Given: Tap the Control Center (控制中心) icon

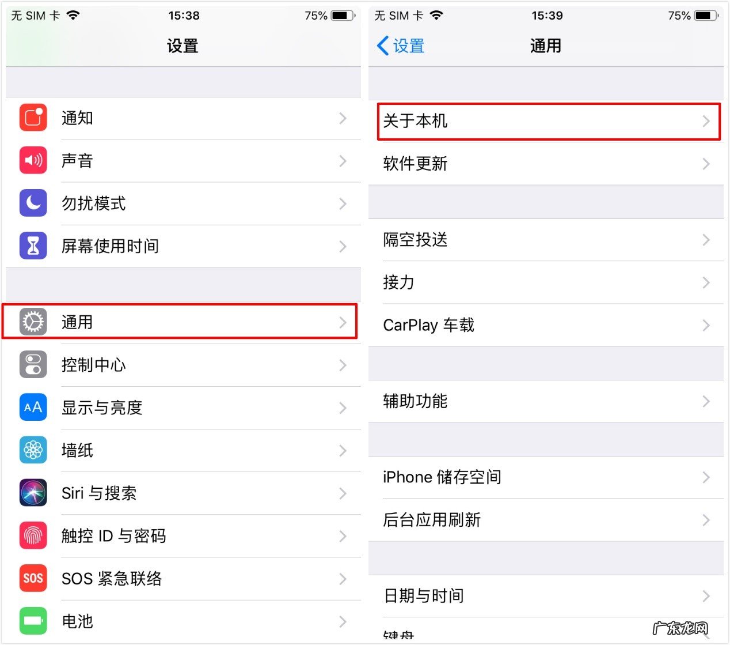Looking at the screenshot, I should (x=33, y=365).
